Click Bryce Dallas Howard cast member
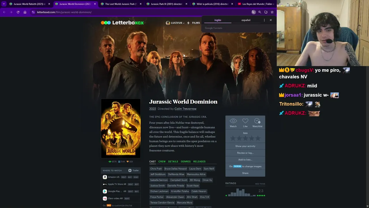369x208 pixels. click(176, 169)
